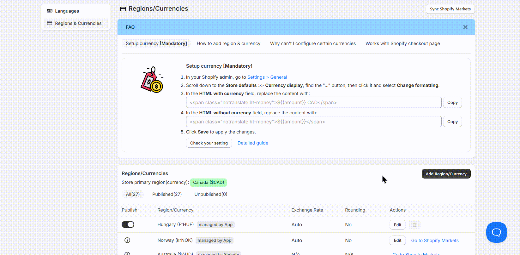Click the info icon in the Norway row
Screen dimensions: 520x255
click(127, 240)
